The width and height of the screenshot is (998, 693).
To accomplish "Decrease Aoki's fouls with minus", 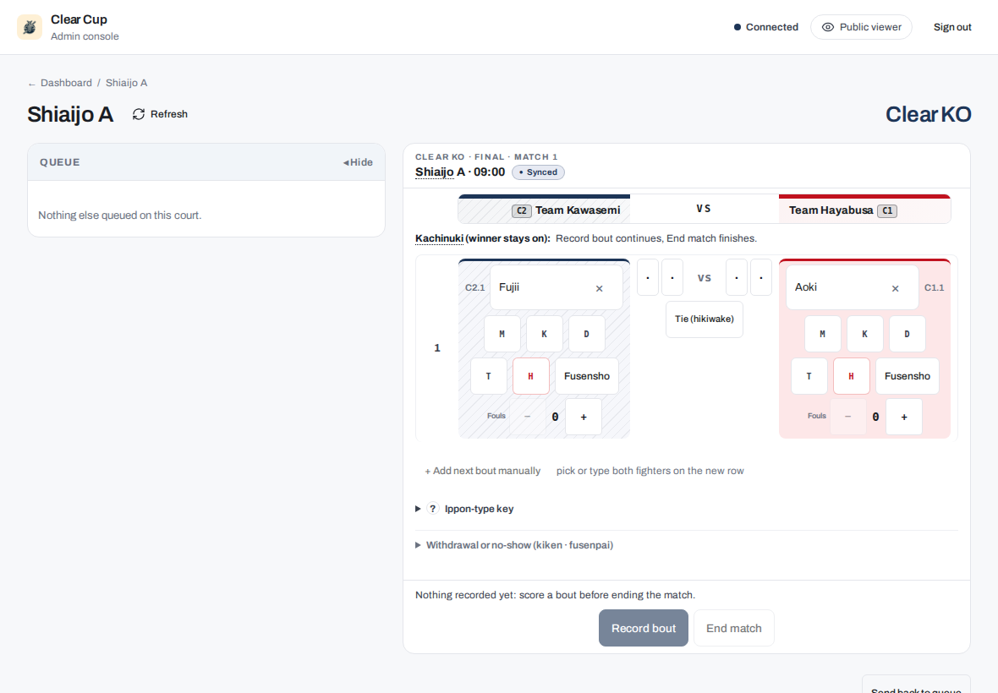I will point(847,417).
